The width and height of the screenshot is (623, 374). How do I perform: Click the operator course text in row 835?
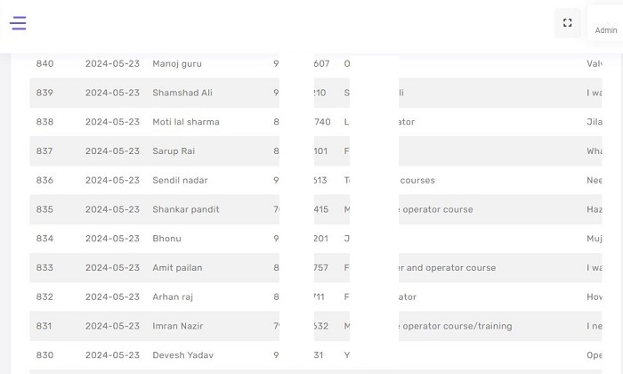coord(437,209)
